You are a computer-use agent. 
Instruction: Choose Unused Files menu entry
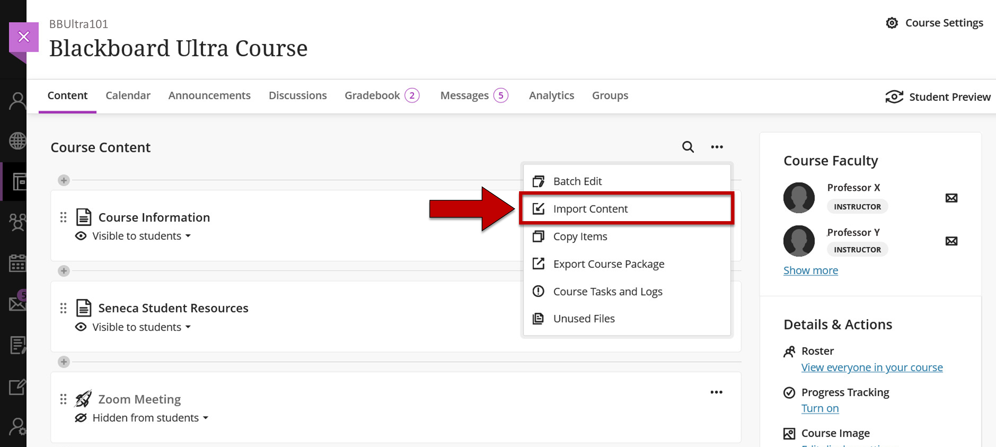[x=627, y=318]
